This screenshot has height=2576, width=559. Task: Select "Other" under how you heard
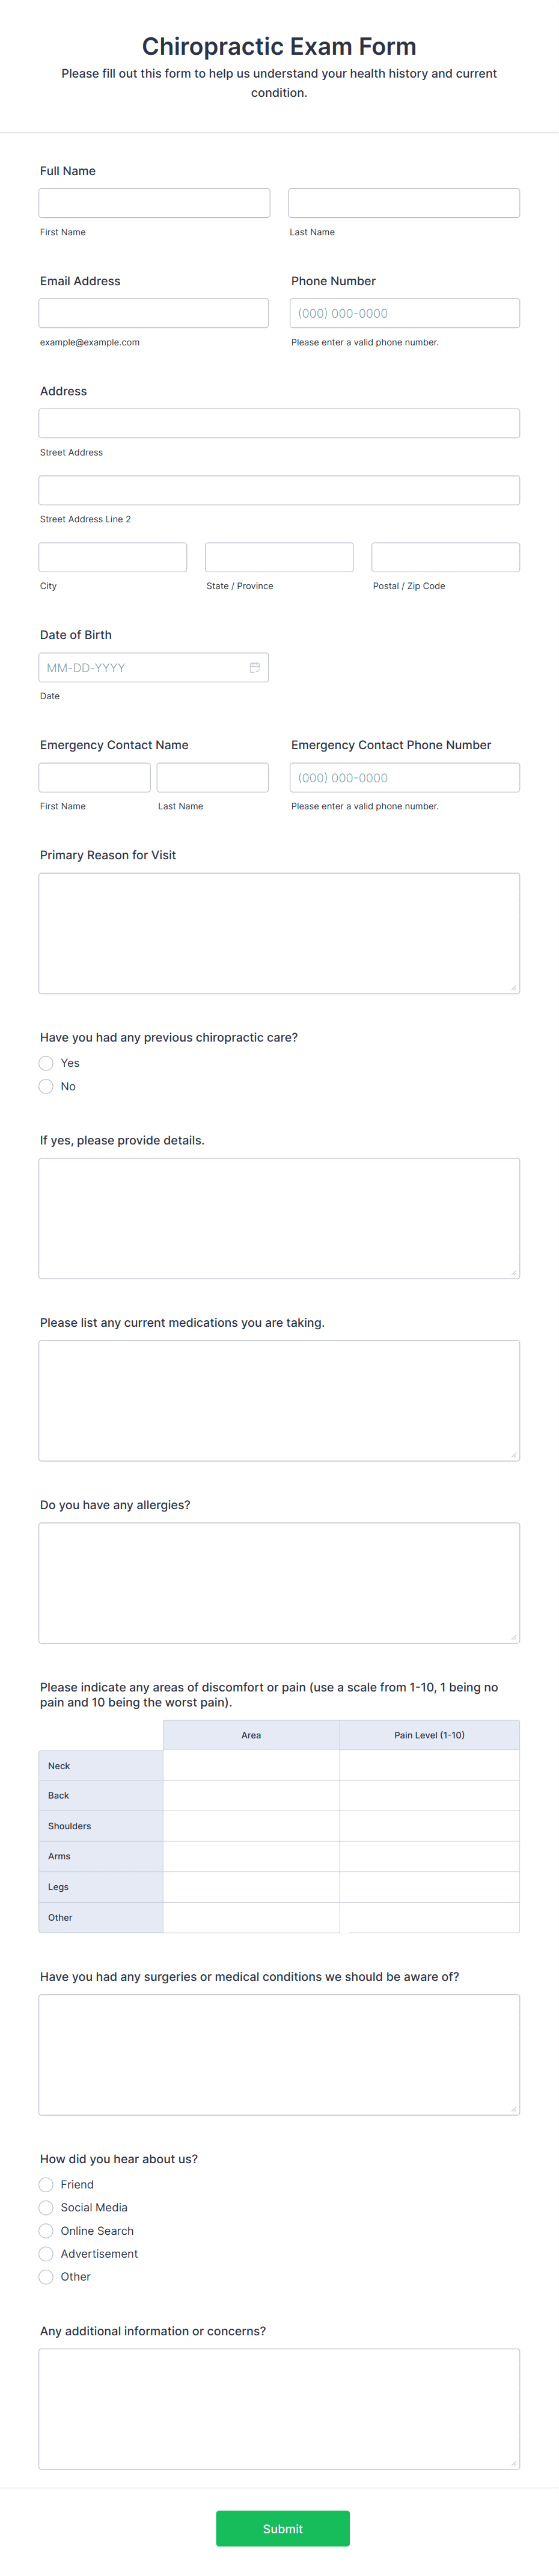click(x=46, y=2277)
